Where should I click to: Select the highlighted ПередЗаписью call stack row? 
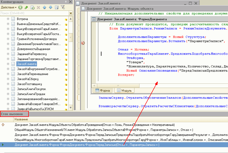point(114,145)
